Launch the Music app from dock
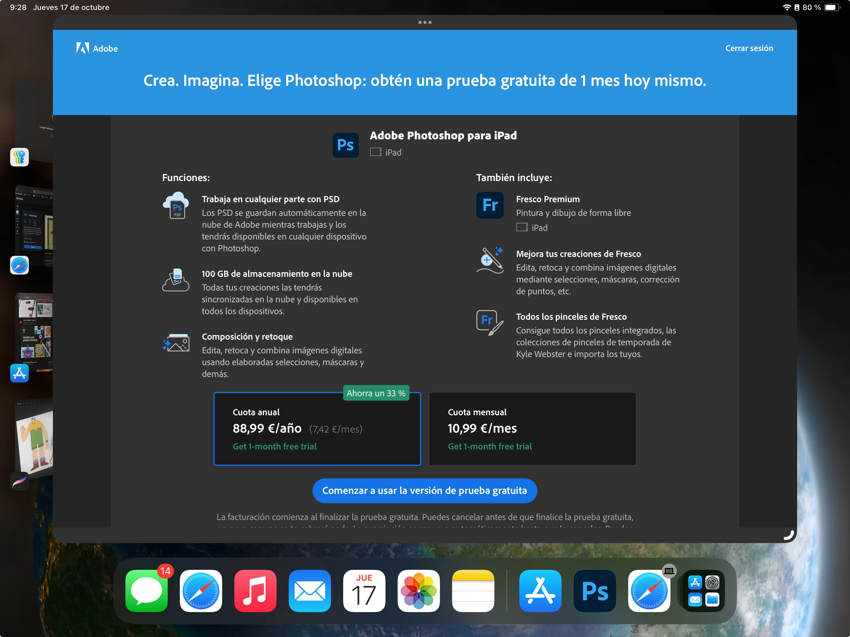The height and width of the screenshot is (637, 850). pyautogui.click(x=255, y=591)
